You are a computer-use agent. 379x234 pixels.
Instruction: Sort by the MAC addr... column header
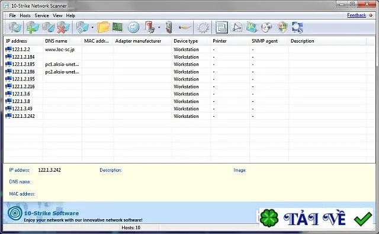click(x=97, y=41)
